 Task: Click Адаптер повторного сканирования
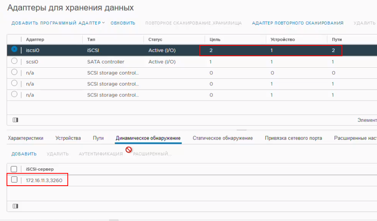[298, 23]
